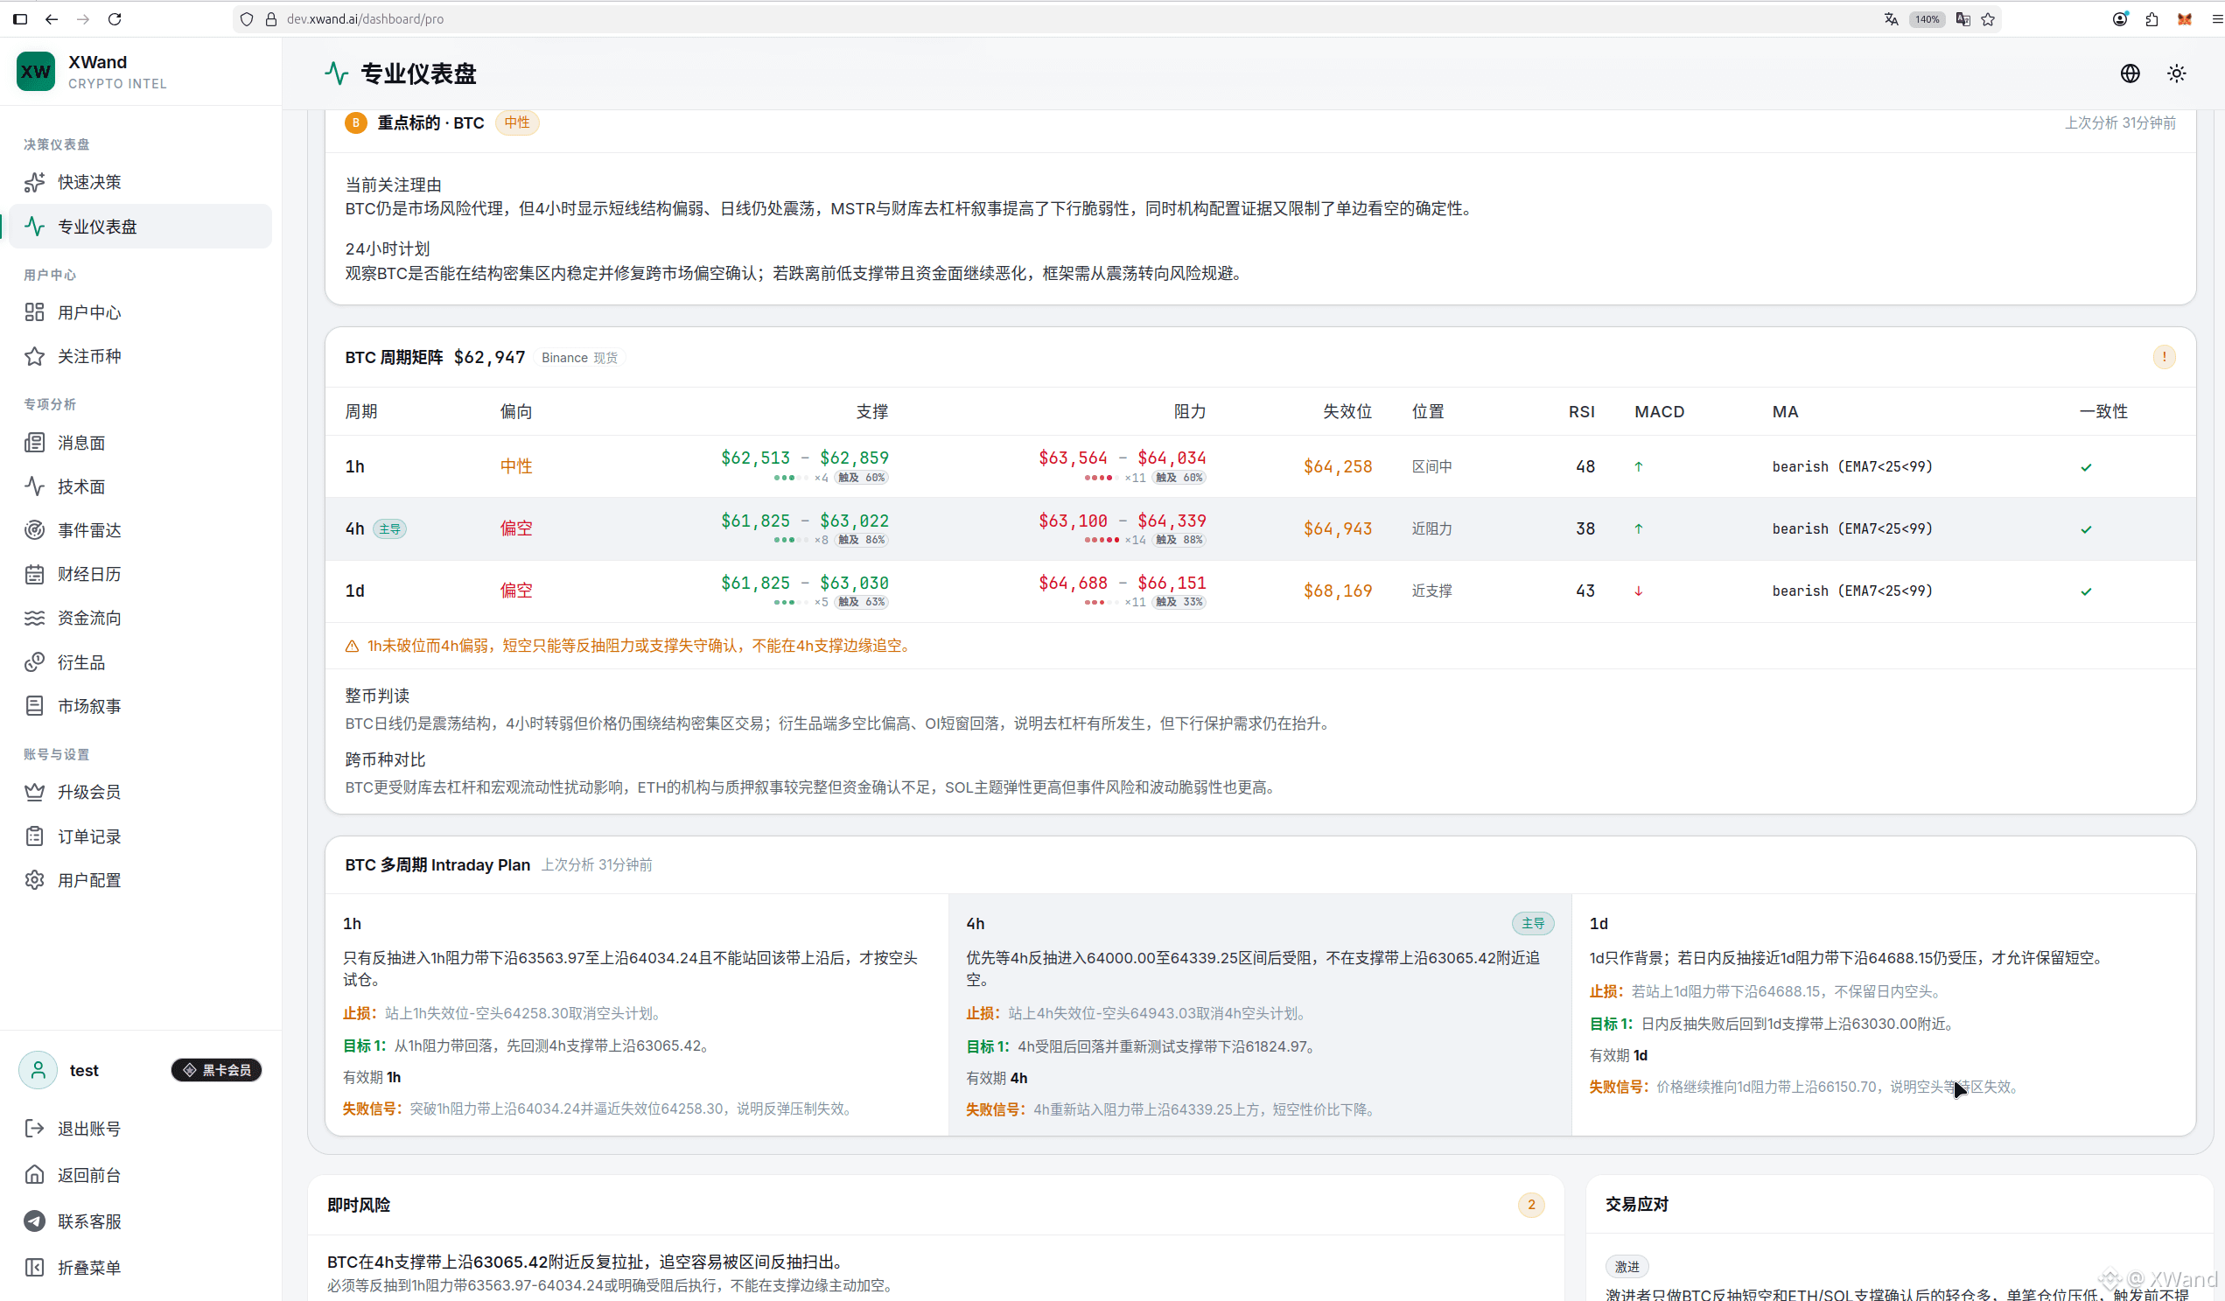Click the 上次分析 31分钟前 timestamp top right
Image resolution: width=2225 pixels, height=1301 pixels.
point(2120,122)
